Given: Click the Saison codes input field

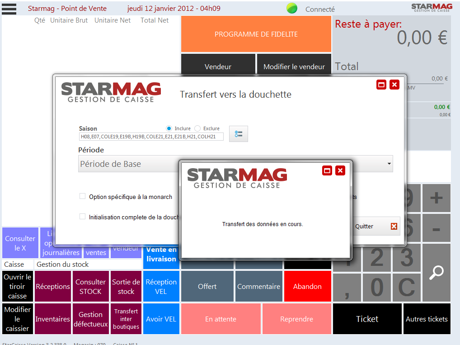Looking at the screenshot, I should pyautogui.click(x=151, y=137).
